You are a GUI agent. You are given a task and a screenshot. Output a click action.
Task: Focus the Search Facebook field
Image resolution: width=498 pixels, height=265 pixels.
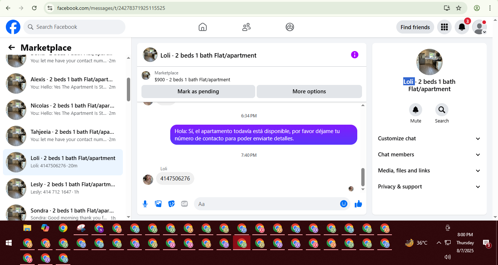pyautogui.click(x=74, y=27)
